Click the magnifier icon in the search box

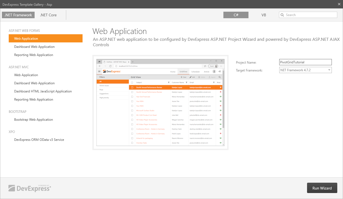pos(282,15)
